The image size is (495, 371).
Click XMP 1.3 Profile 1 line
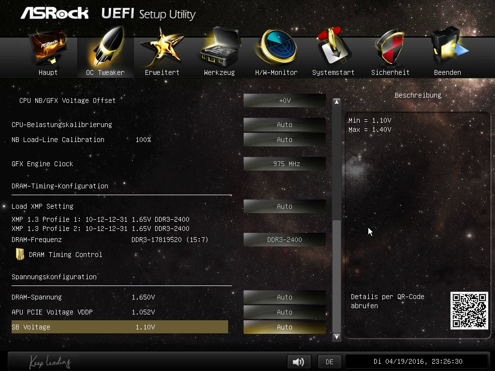[x=101, y=219]
